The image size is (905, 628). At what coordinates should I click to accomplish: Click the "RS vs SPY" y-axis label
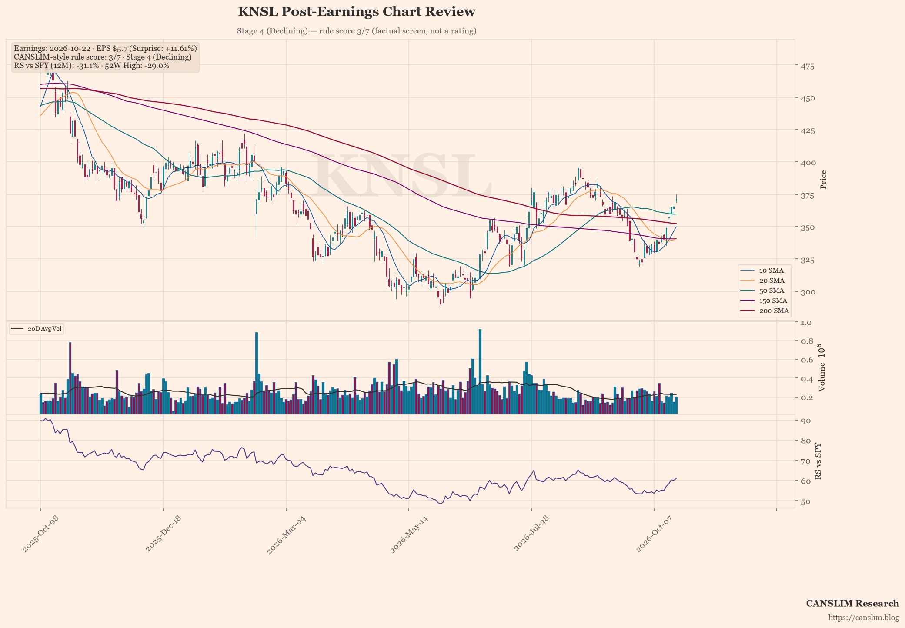click(818, 461)
